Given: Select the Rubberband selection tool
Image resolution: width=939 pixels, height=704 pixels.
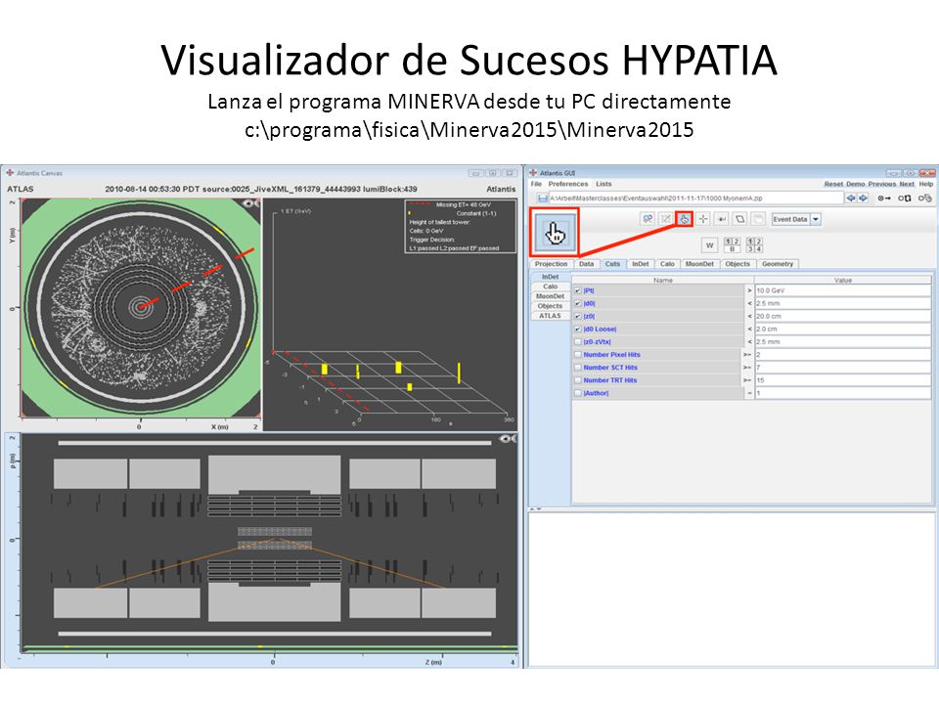Looking at the screenshot, I should [x=666, y=219].
